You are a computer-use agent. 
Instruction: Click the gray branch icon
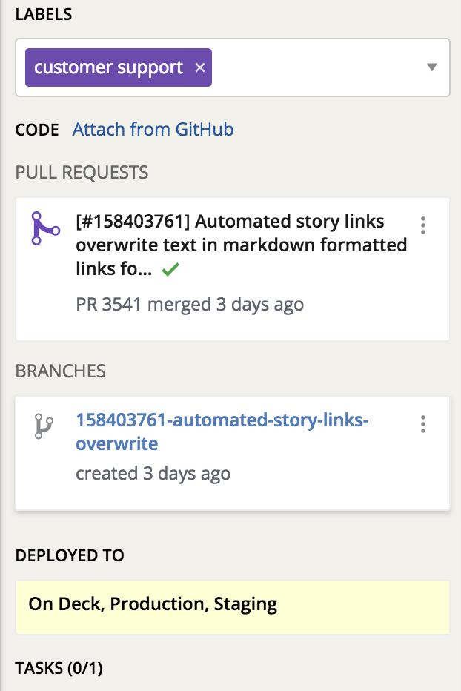[44, 426]
